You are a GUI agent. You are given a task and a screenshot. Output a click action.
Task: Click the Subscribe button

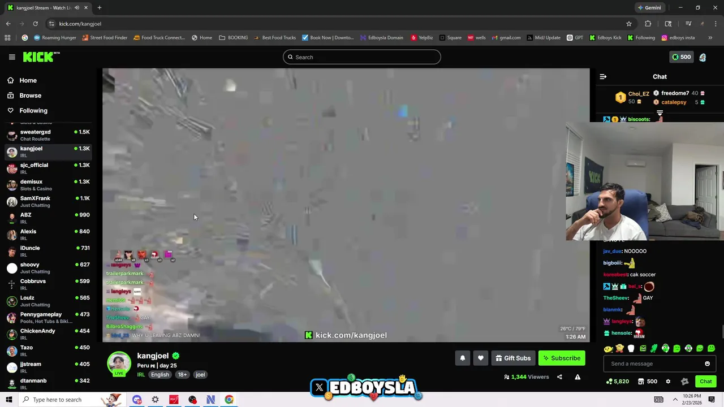pyautogui.click(x=562, y=358)
